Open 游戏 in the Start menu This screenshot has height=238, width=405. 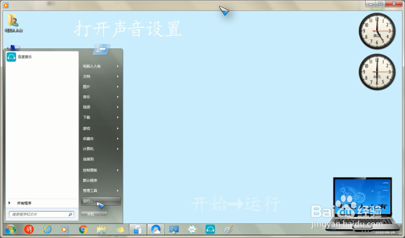101,128
